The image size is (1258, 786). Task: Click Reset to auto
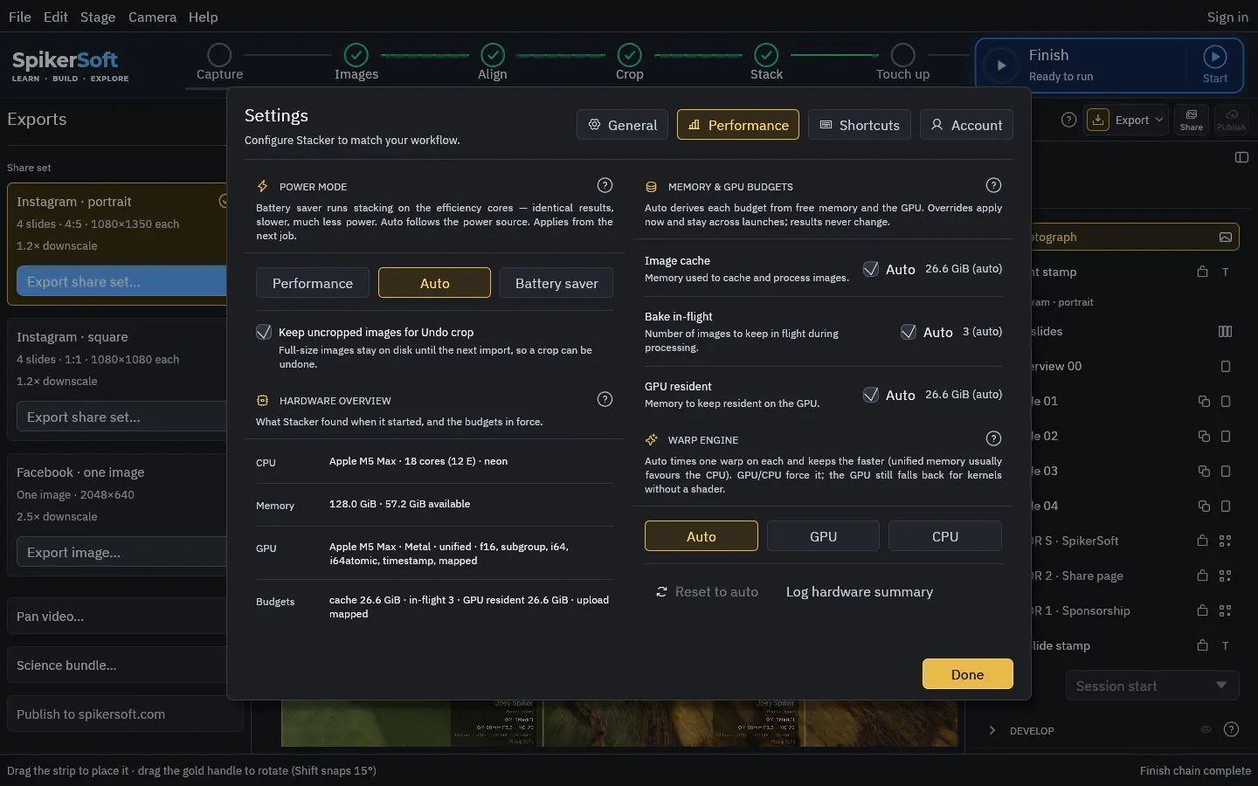pos(707,591)
